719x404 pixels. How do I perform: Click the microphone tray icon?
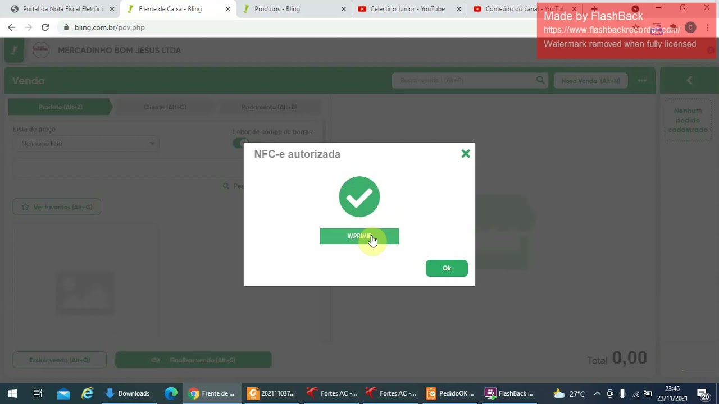[622, 393]
